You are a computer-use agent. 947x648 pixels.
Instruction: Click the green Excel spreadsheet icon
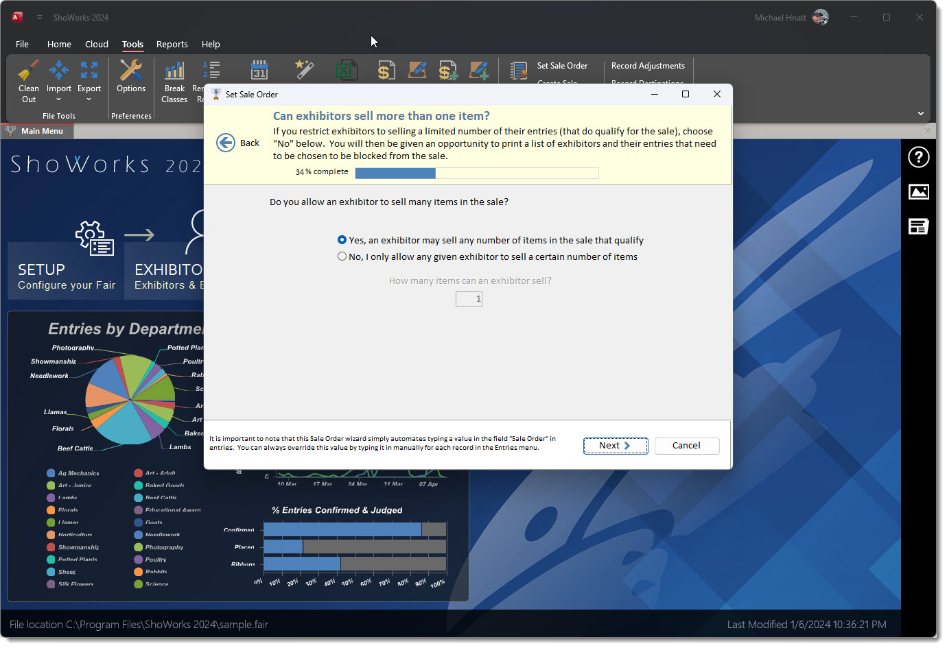coord(346,70)
